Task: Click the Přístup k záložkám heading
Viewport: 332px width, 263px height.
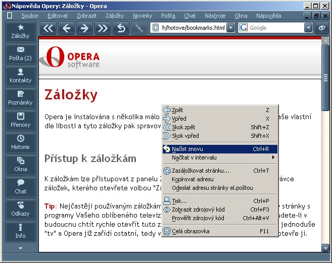Action: (90, 159)
